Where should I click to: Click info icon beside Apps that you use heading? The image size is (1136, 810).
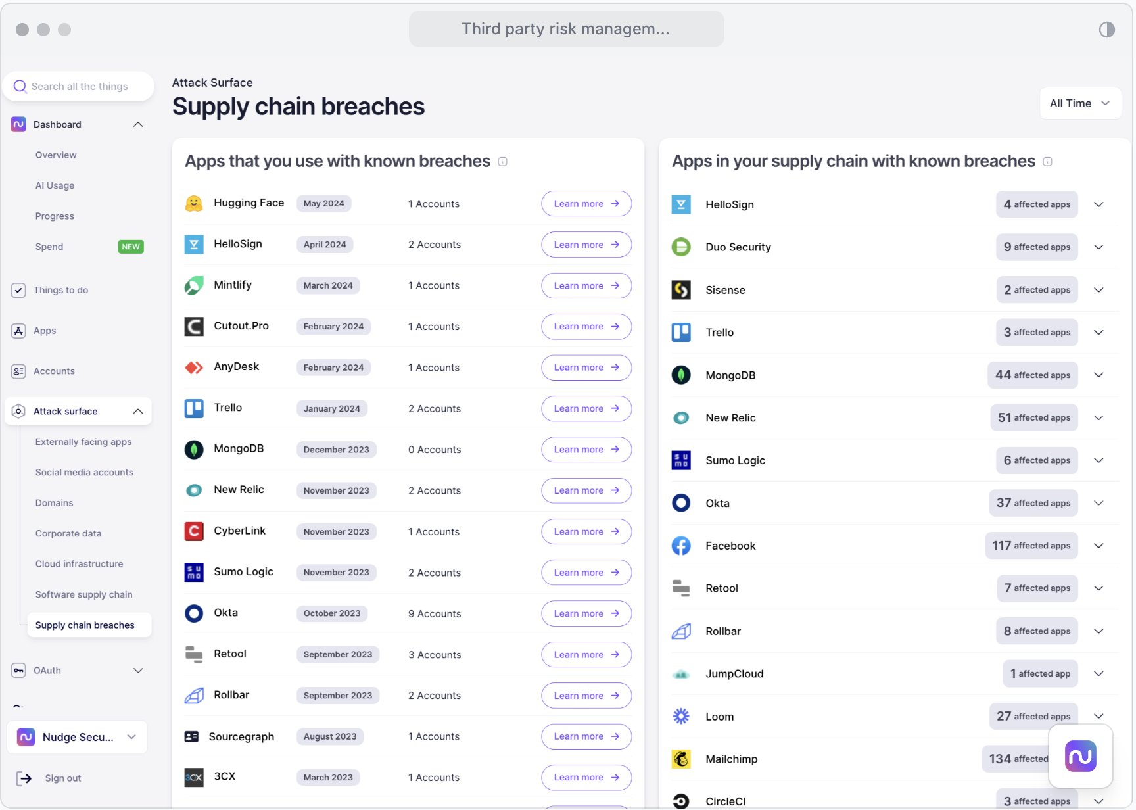pos(503,162)
